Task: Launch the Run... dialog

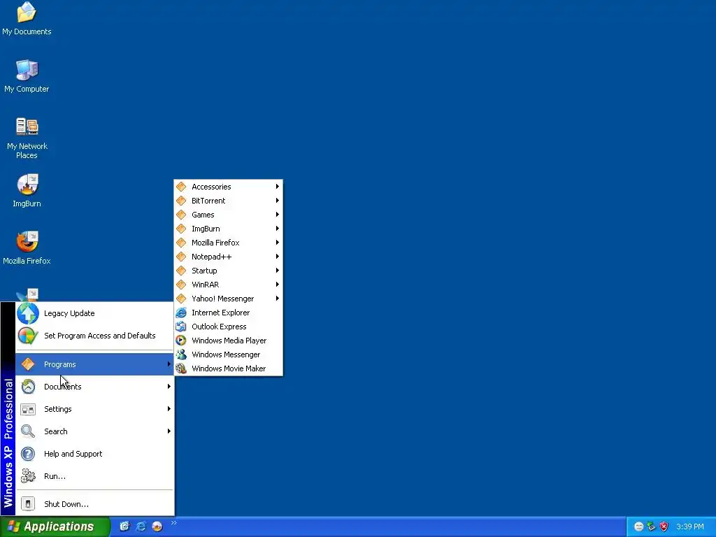Action: [x=94, y=476]
